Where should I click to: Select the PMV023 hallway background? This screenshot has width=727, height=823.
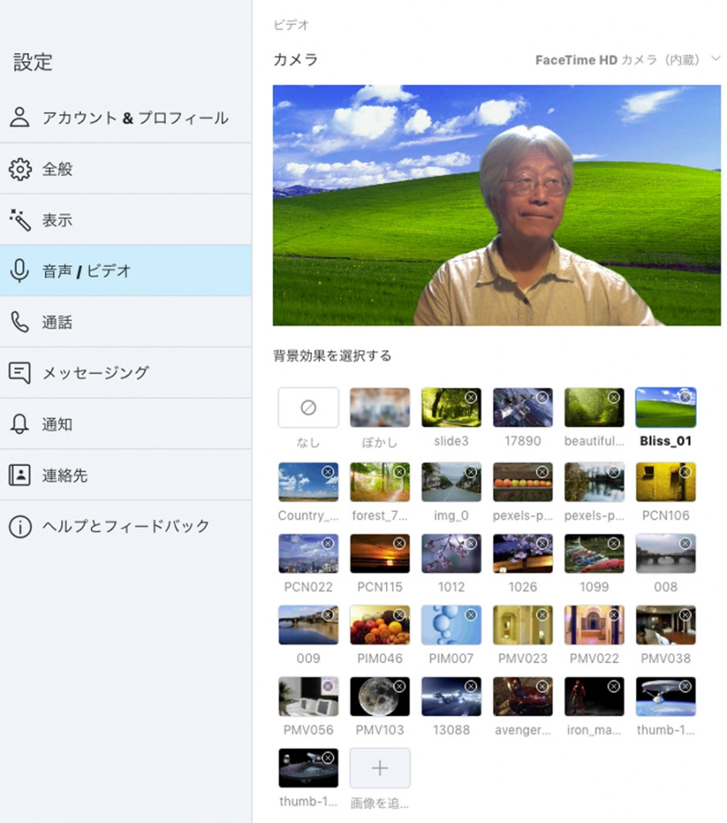(523, 624)
